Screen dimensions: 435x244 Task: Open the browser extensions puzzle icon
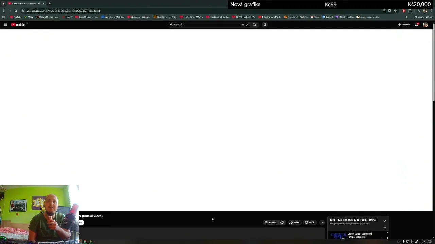point(410,11)
